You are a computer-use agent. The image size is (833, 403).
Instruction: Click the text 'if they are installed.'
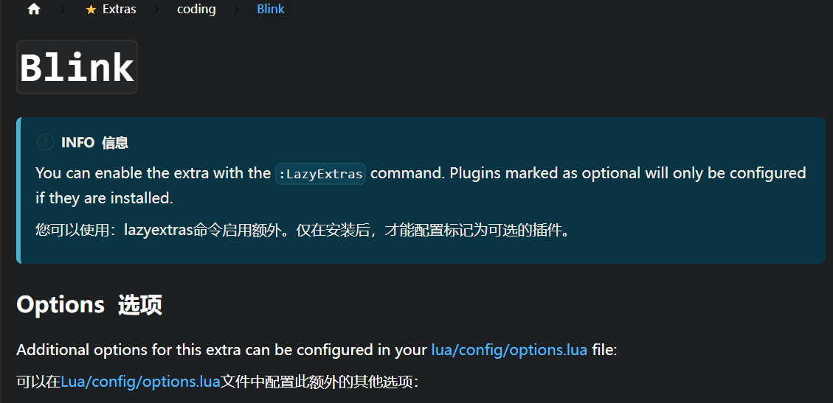(x=105, y=198)
